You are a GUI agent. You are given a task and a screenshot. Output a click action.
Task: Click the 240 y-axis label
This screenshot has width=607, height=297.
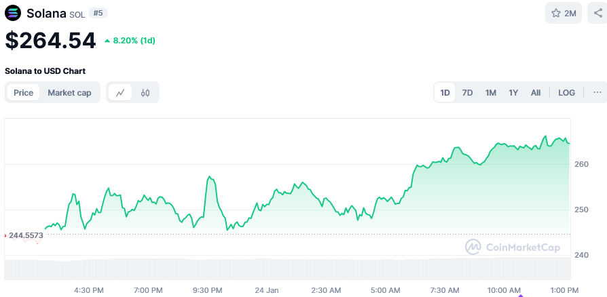581,255
